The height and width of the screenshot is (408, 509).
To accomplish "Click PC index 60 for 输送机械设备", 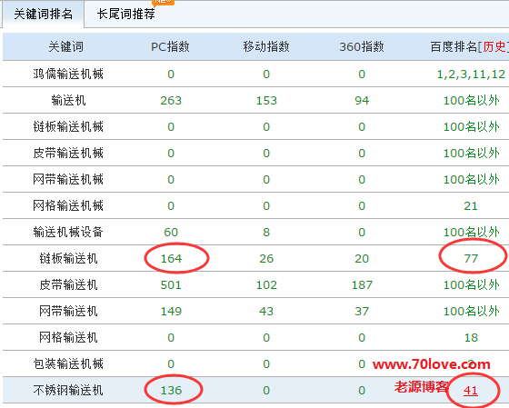I will 171,232.
